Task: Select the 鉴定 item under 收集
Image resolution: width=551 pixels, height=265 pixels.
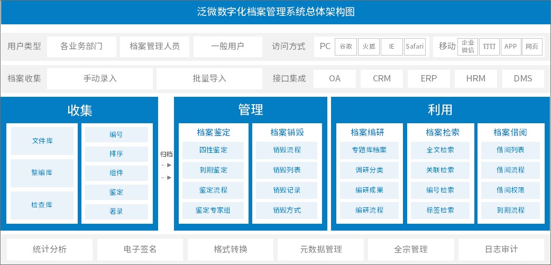Action: pyautogui.click(x=116, y=192)
